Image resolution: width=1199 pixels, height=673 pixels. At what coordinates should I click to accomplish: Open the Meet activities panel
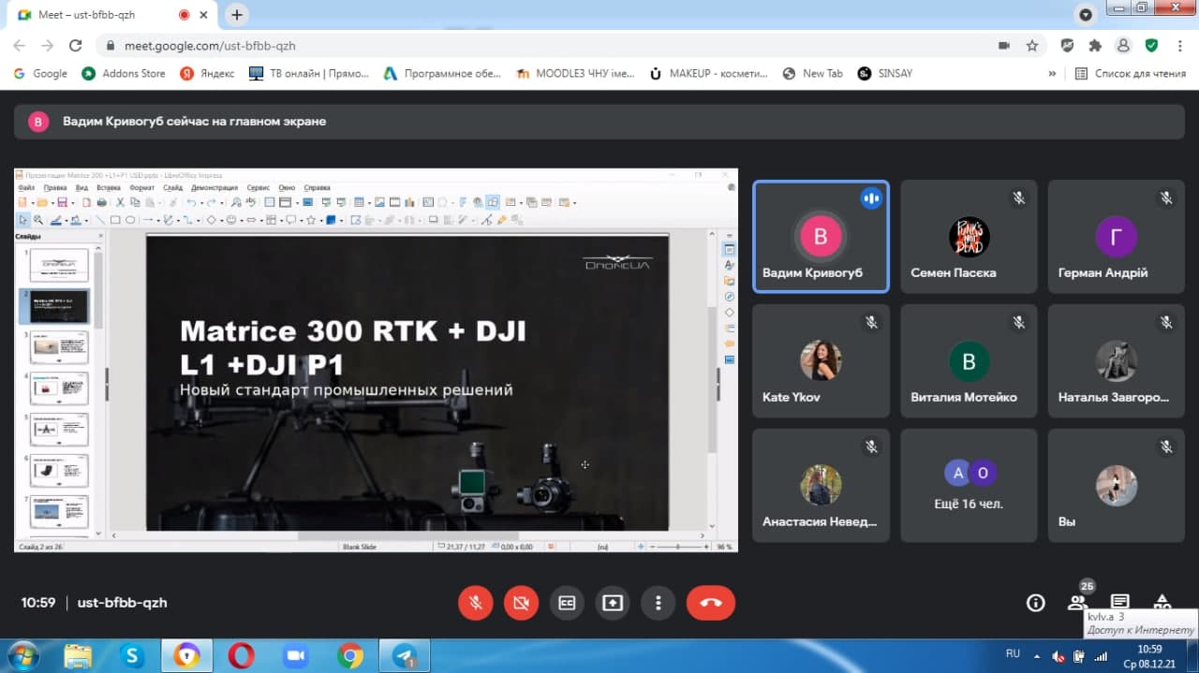point(1162,601)
